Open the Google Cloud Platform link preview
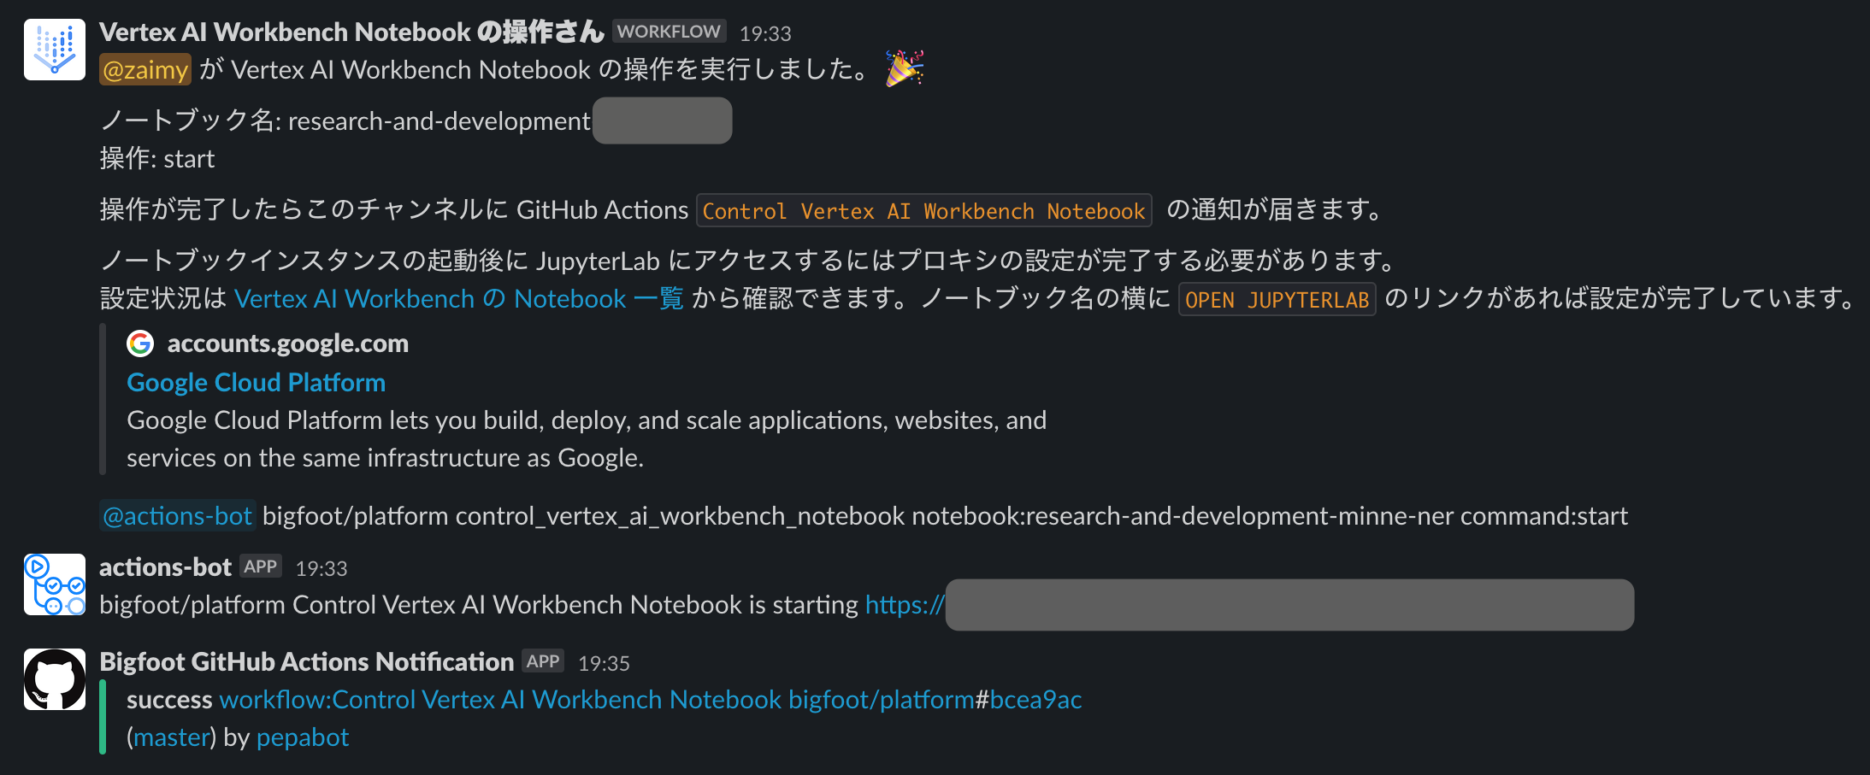The height and width of the screenshot is (775, 1870). coord(256,382)
